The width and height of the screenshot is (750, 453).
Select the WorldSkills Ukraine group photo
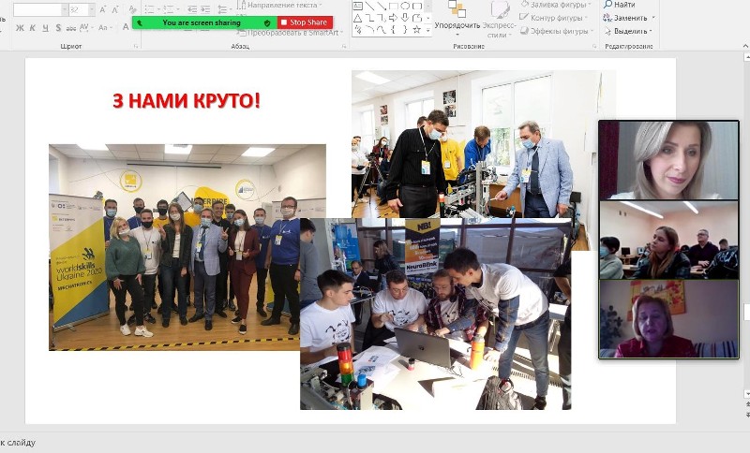[174, 247]
